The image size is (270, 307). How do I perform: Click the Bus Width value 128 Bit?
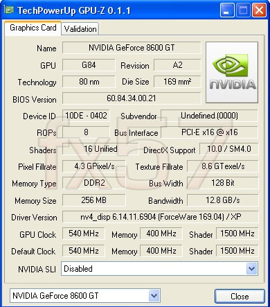[x=223, y=183]
